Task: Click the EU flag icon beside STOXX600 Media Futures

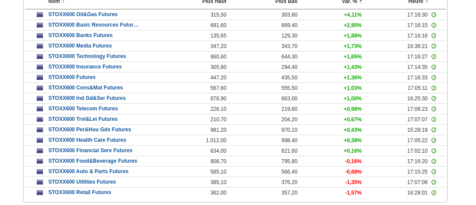Action: click(40, 46)
